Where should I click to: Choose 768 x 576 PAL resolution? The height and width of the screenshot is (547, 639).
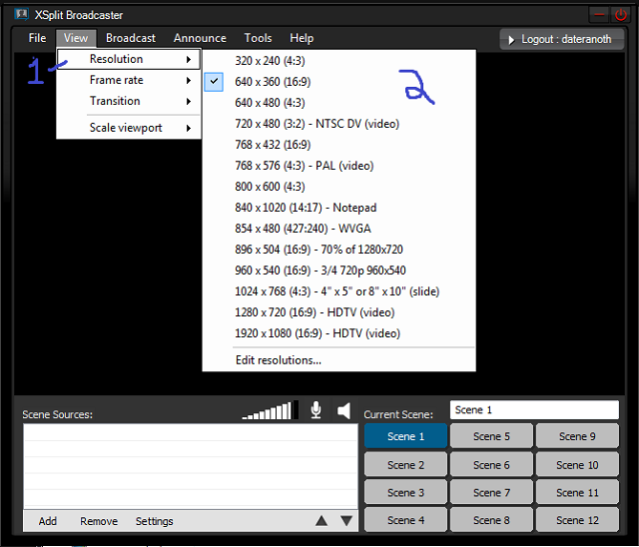coord(339,166)
